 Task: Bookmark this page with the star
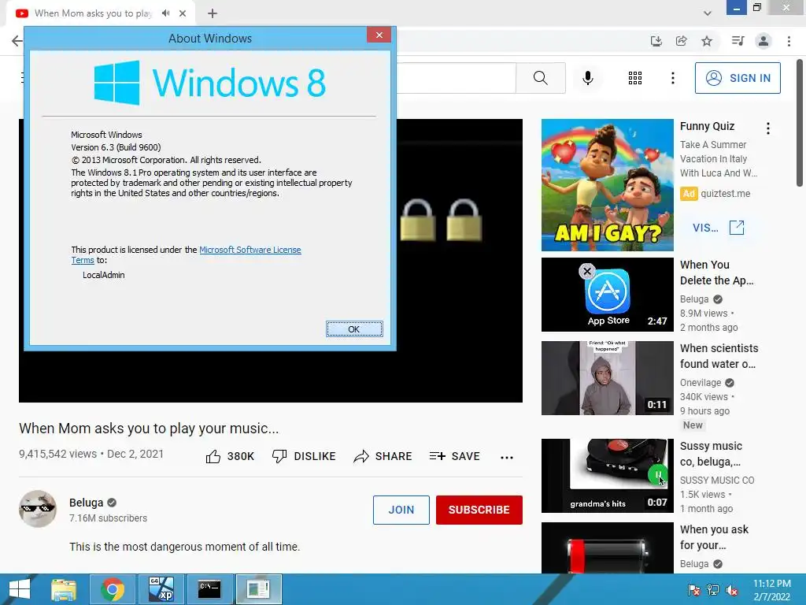coord(707,41)
